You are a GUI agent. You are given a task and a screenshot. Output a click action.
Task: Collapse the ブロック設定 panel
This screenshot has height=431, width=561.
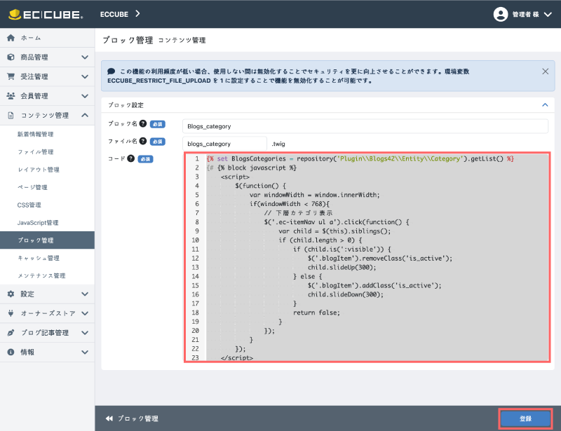coord(545,105)
